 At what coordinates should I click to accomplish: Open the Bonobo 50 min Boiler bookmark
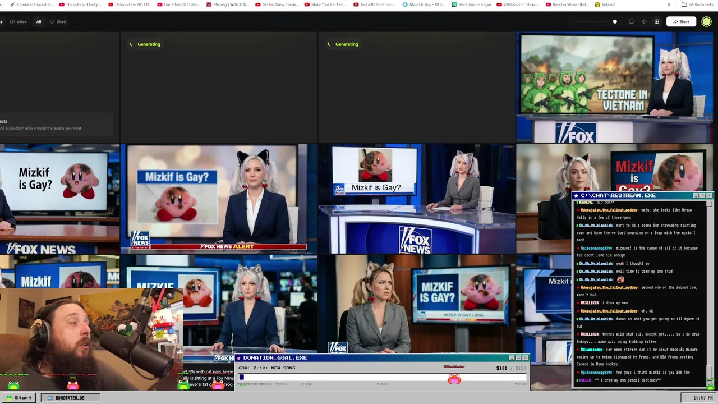(x=567, y=4)
